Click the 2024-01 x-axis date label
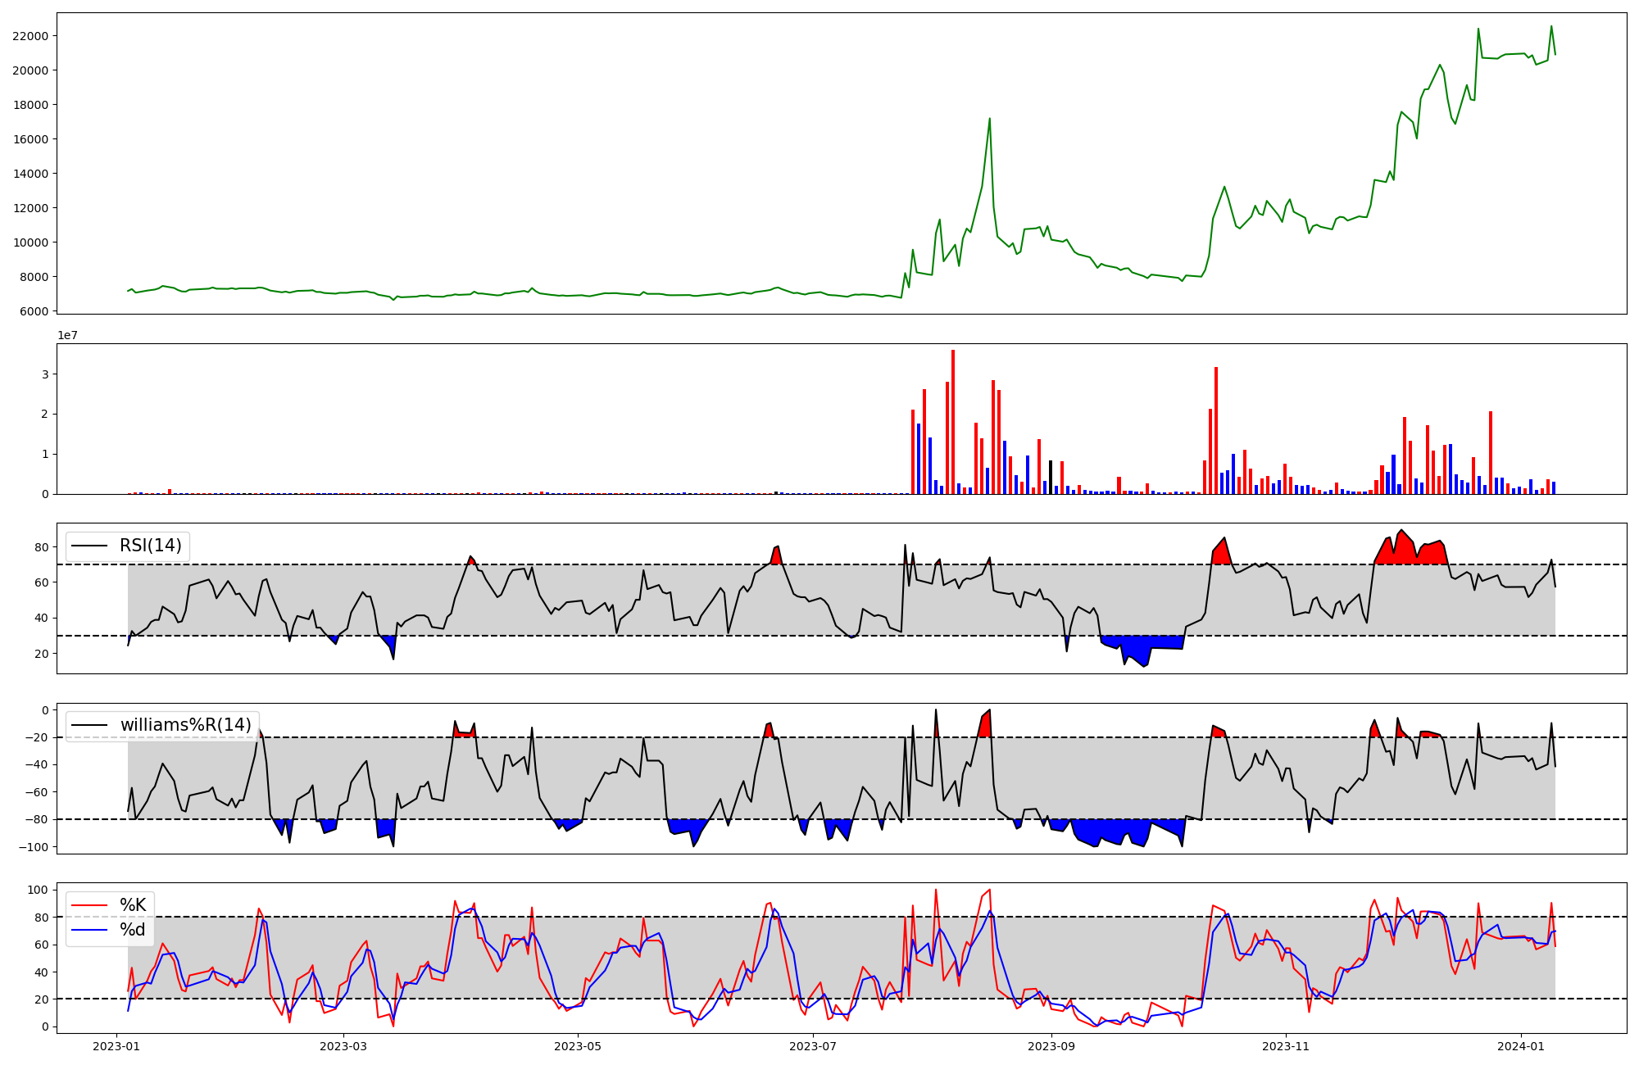This screenshot has height=1065, width=1639. point(1521,1046)
